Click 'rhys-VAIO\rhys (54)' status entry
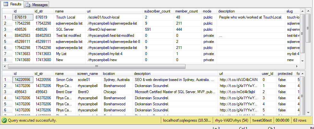This screenshot has height=129, width=314. click(231, 120)
